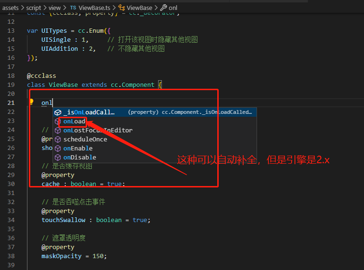Click the UIAddition enum member
The height and width of the screenshot is (270, 364).
(60, 49)
